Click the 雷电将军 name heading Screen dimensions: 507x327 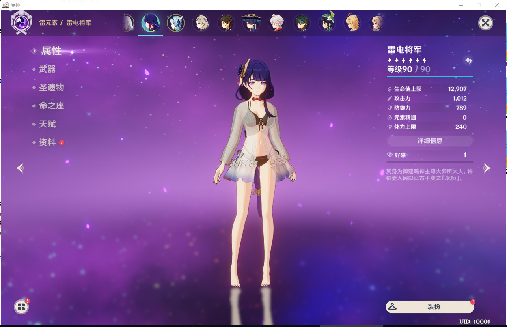point(404,50)
